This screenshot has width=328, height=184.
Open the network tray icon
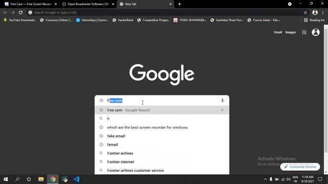point(282,179)
